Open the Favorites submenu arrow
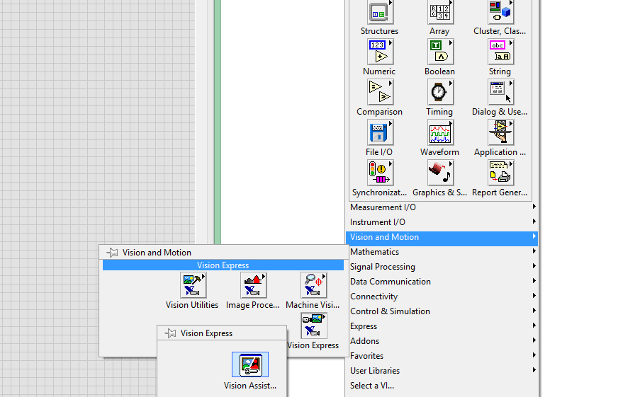This screenshot has width=640, height=397. pyautogui.click(x=534, y=355)
